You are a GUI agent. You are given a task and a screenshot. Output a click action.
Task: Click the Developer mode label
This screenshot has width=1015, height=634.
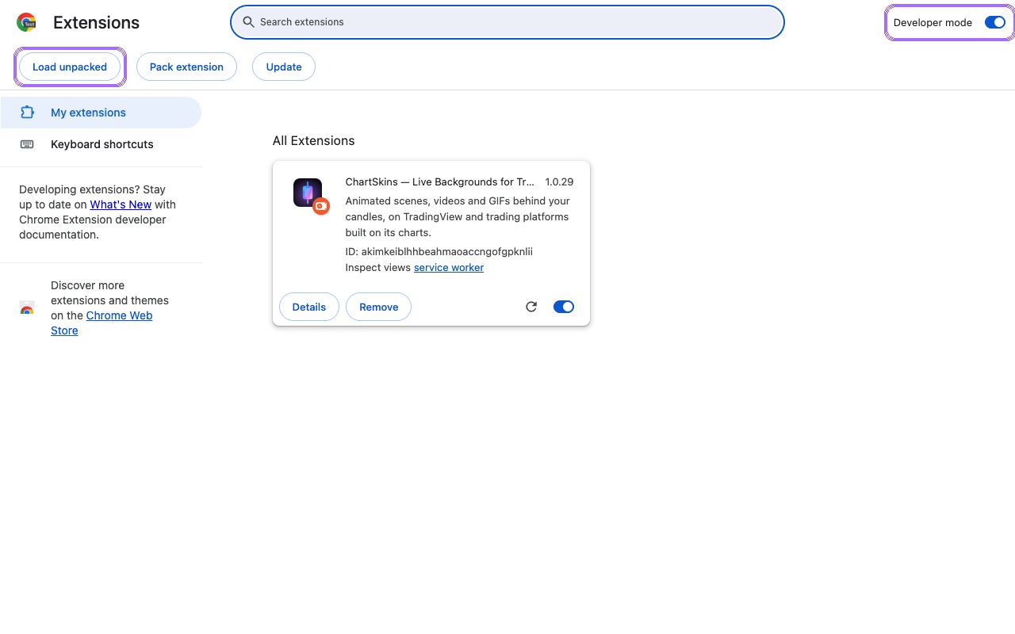pos(933,22)
